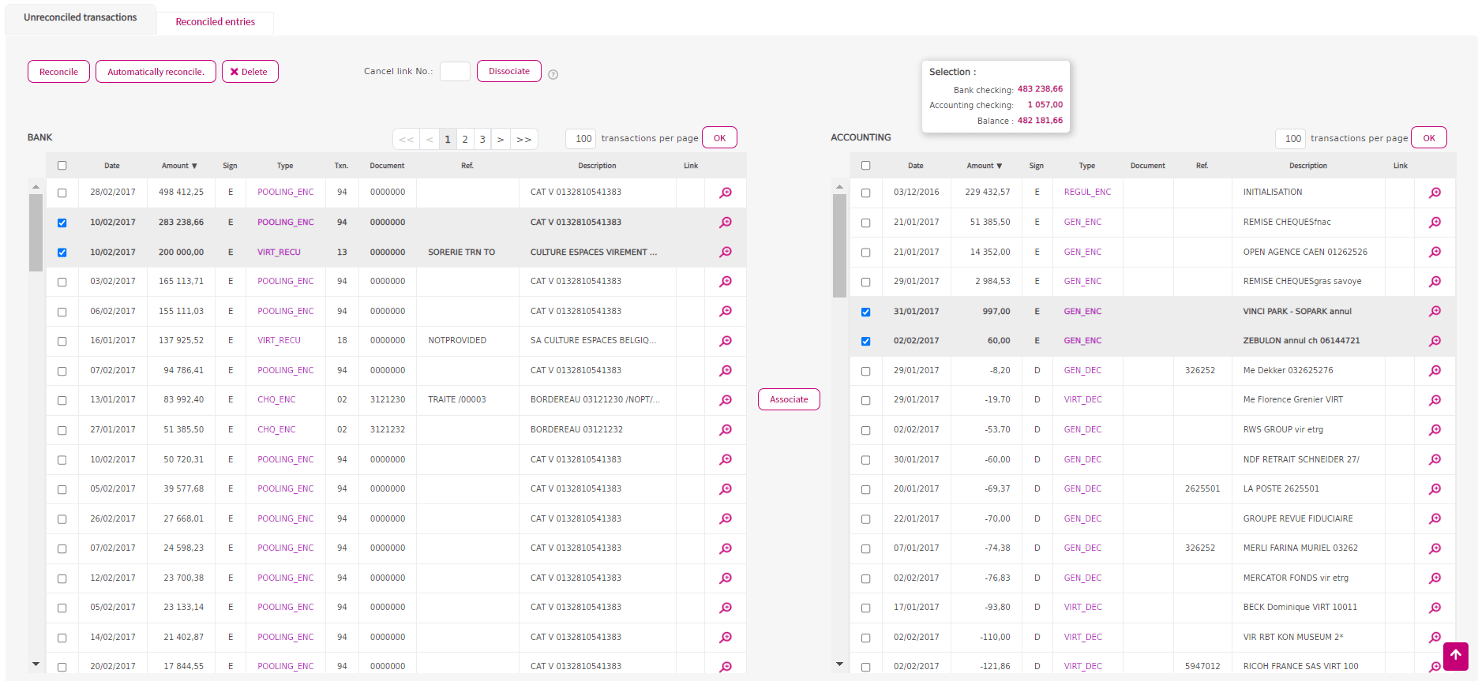Click magnifier icon for ZEBULON annul row
Viewport: 1478px width, 681px height.
click(x=1435, y=341)
